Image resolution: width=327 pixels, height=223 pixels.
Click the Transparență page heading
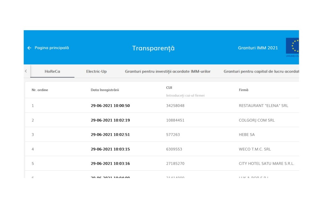coord(153,48)
